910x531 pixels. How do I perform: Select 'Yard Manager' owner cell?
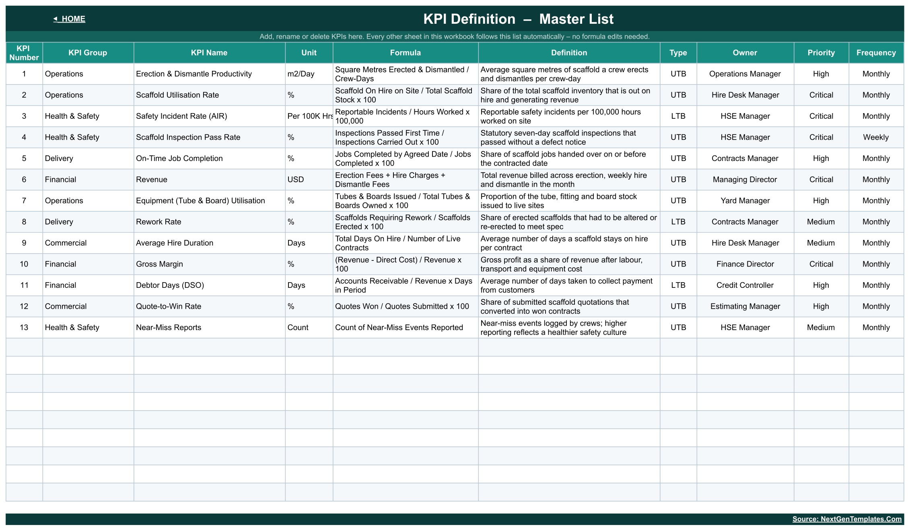(745, 201)
